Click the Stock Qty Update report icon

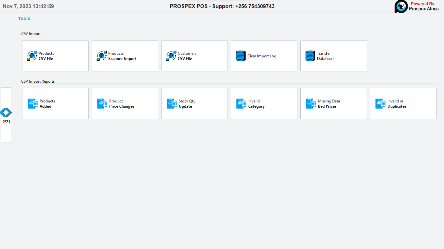[x=172, y=103]
